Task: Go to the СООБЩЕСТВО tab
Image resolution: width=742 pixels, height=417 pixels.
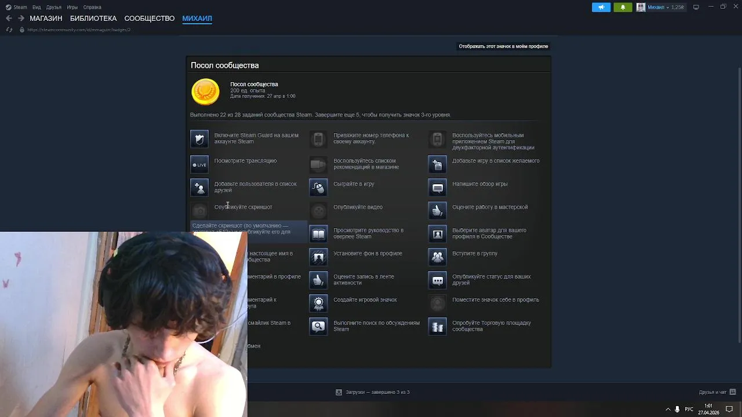Action: click(x=150, y=19)
